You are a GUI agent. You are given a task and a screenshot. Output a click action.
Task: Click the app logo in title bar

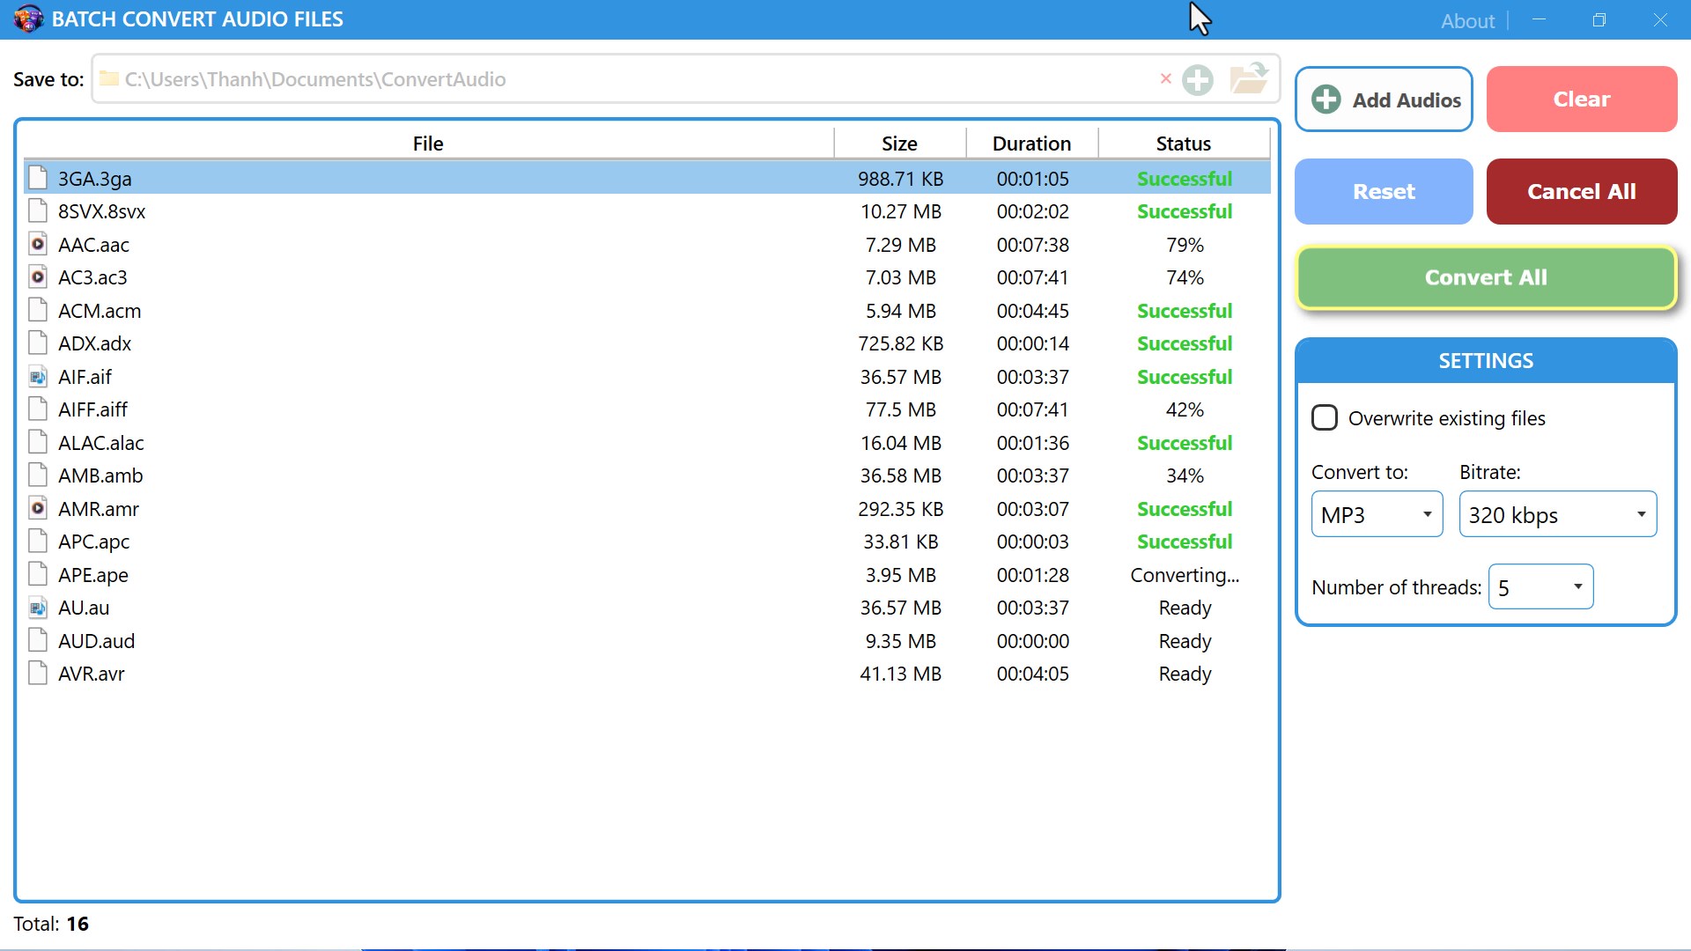click(27, 18)
